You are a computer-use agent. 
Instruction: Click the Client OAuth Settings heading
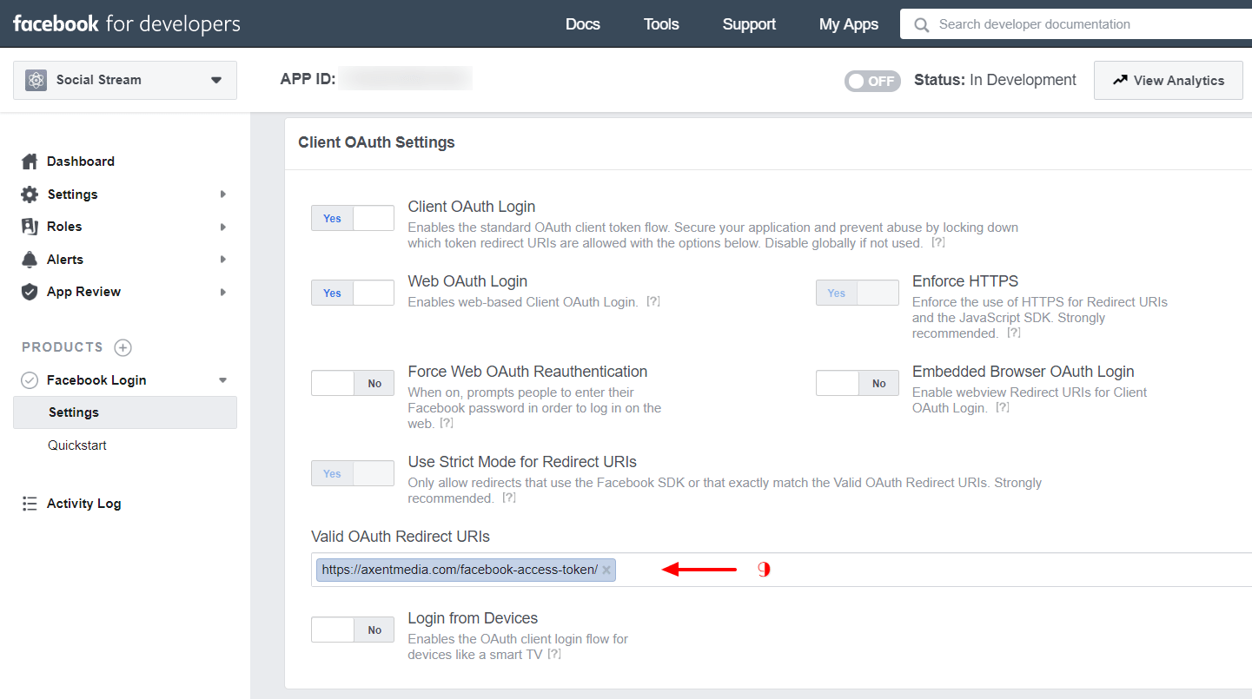376,142
